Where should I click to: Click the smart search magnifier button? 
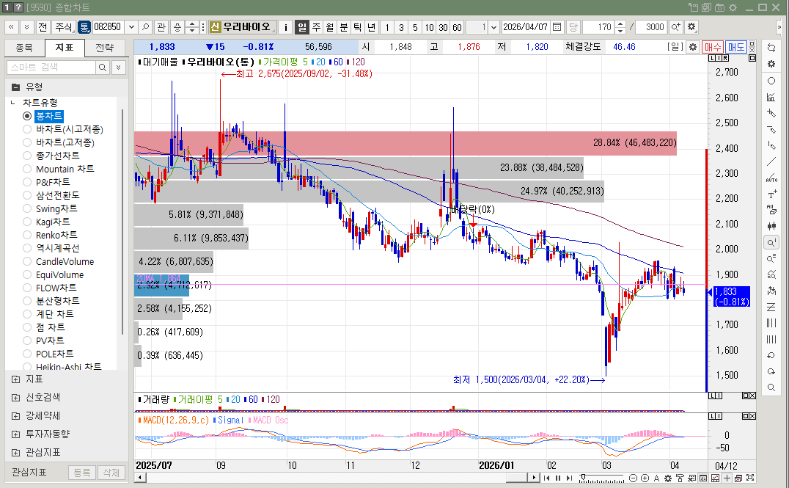pyautogui.click(x=102, y=67)
